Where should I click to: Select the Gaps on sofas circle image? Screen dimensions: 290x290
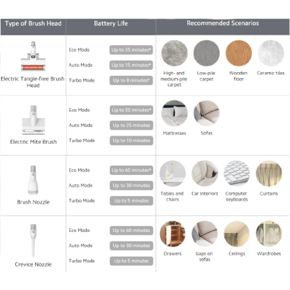coord(205,234)
